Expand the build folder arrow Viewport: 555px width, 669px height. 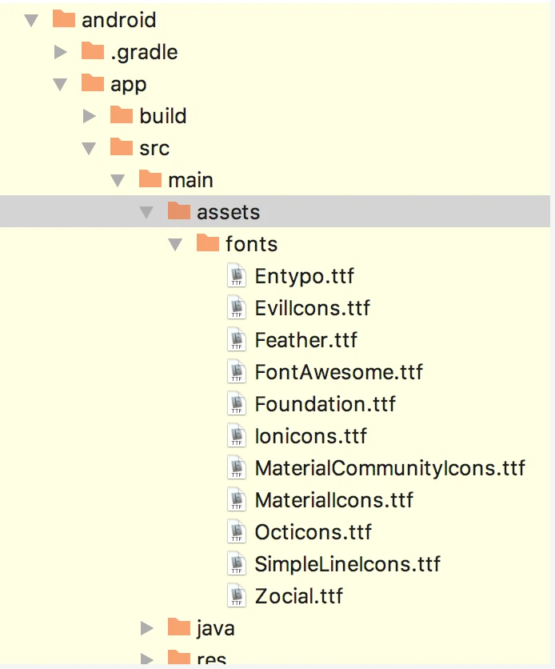[x=89, y=116]
